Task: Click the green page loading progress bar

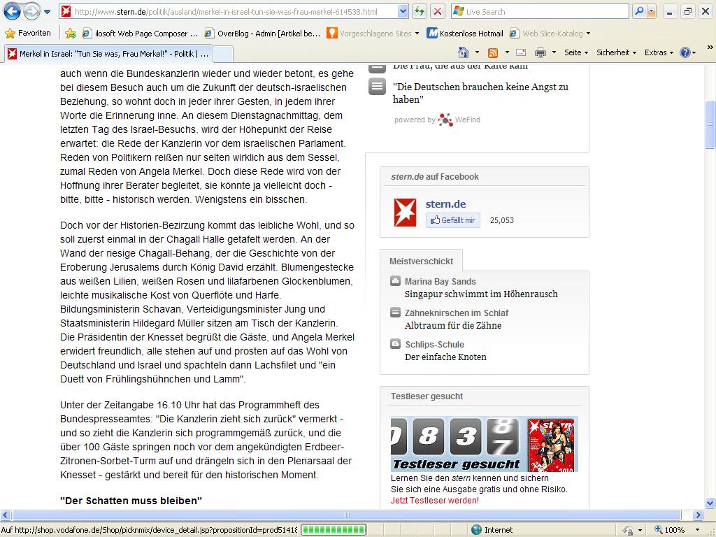Action: point(334,530)
